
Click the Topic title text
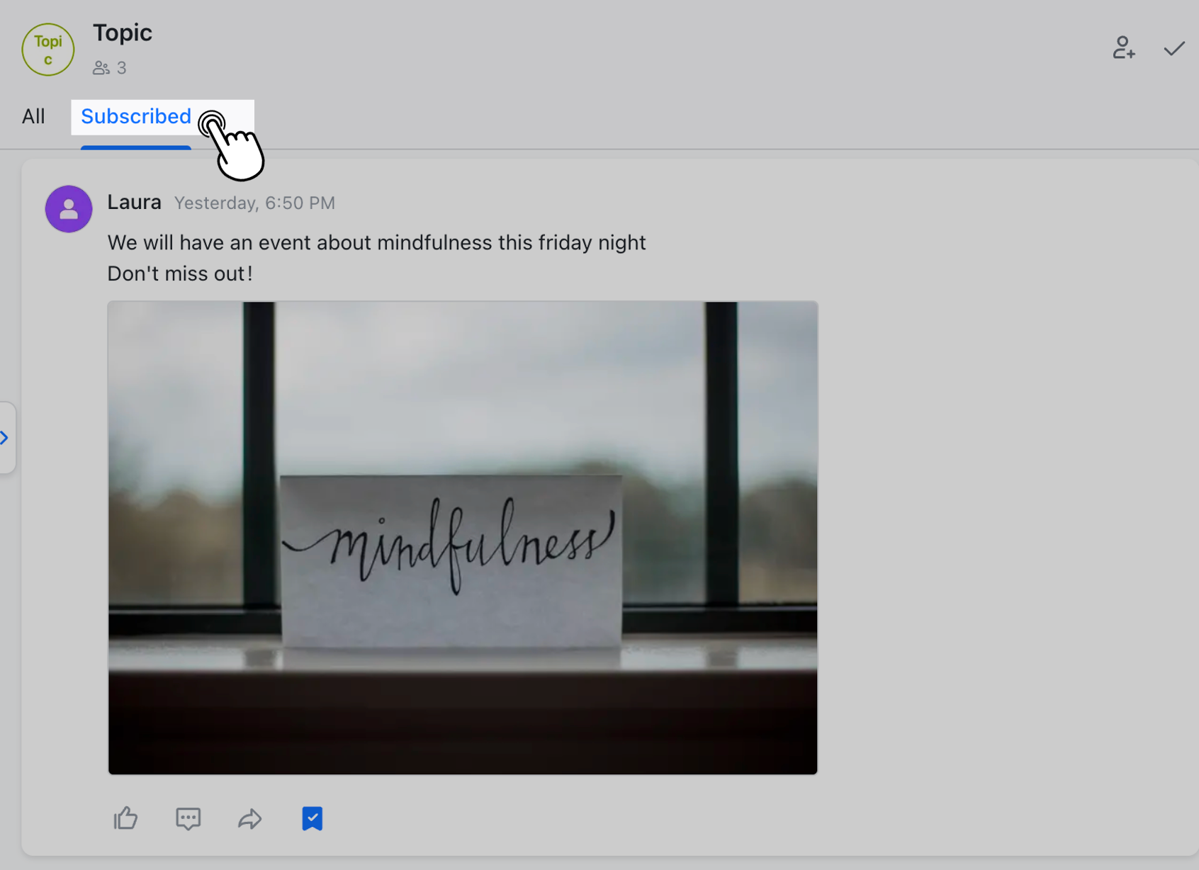coord(123,33)
